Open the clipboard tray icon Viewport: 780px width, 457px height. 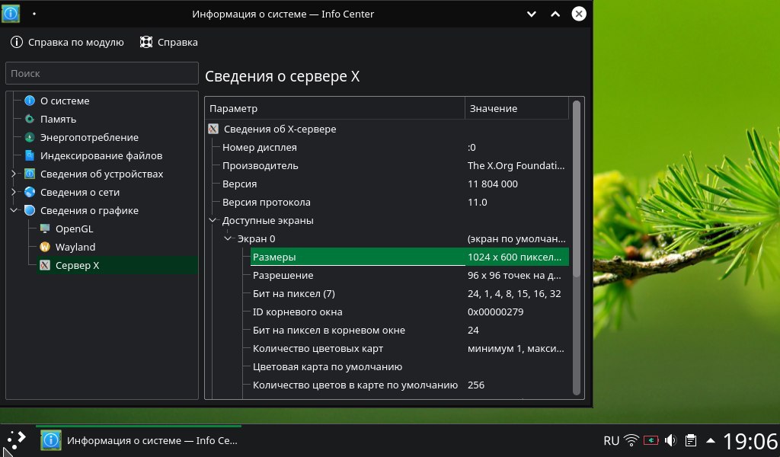coord(690,440)
